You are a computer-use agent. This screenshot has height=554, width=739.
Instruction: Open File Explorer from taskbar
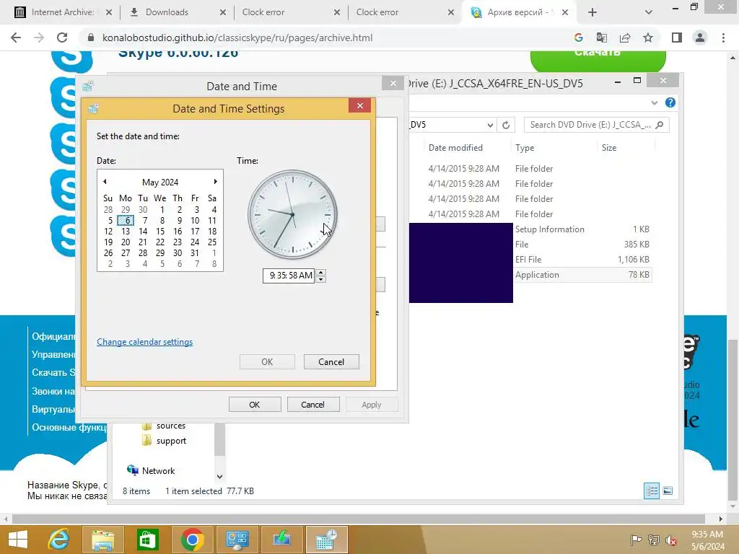tap(102, 540)
